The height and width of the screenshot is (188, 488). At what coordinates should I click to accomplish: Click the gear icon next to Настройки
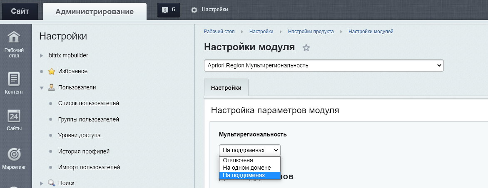point(194,10)
